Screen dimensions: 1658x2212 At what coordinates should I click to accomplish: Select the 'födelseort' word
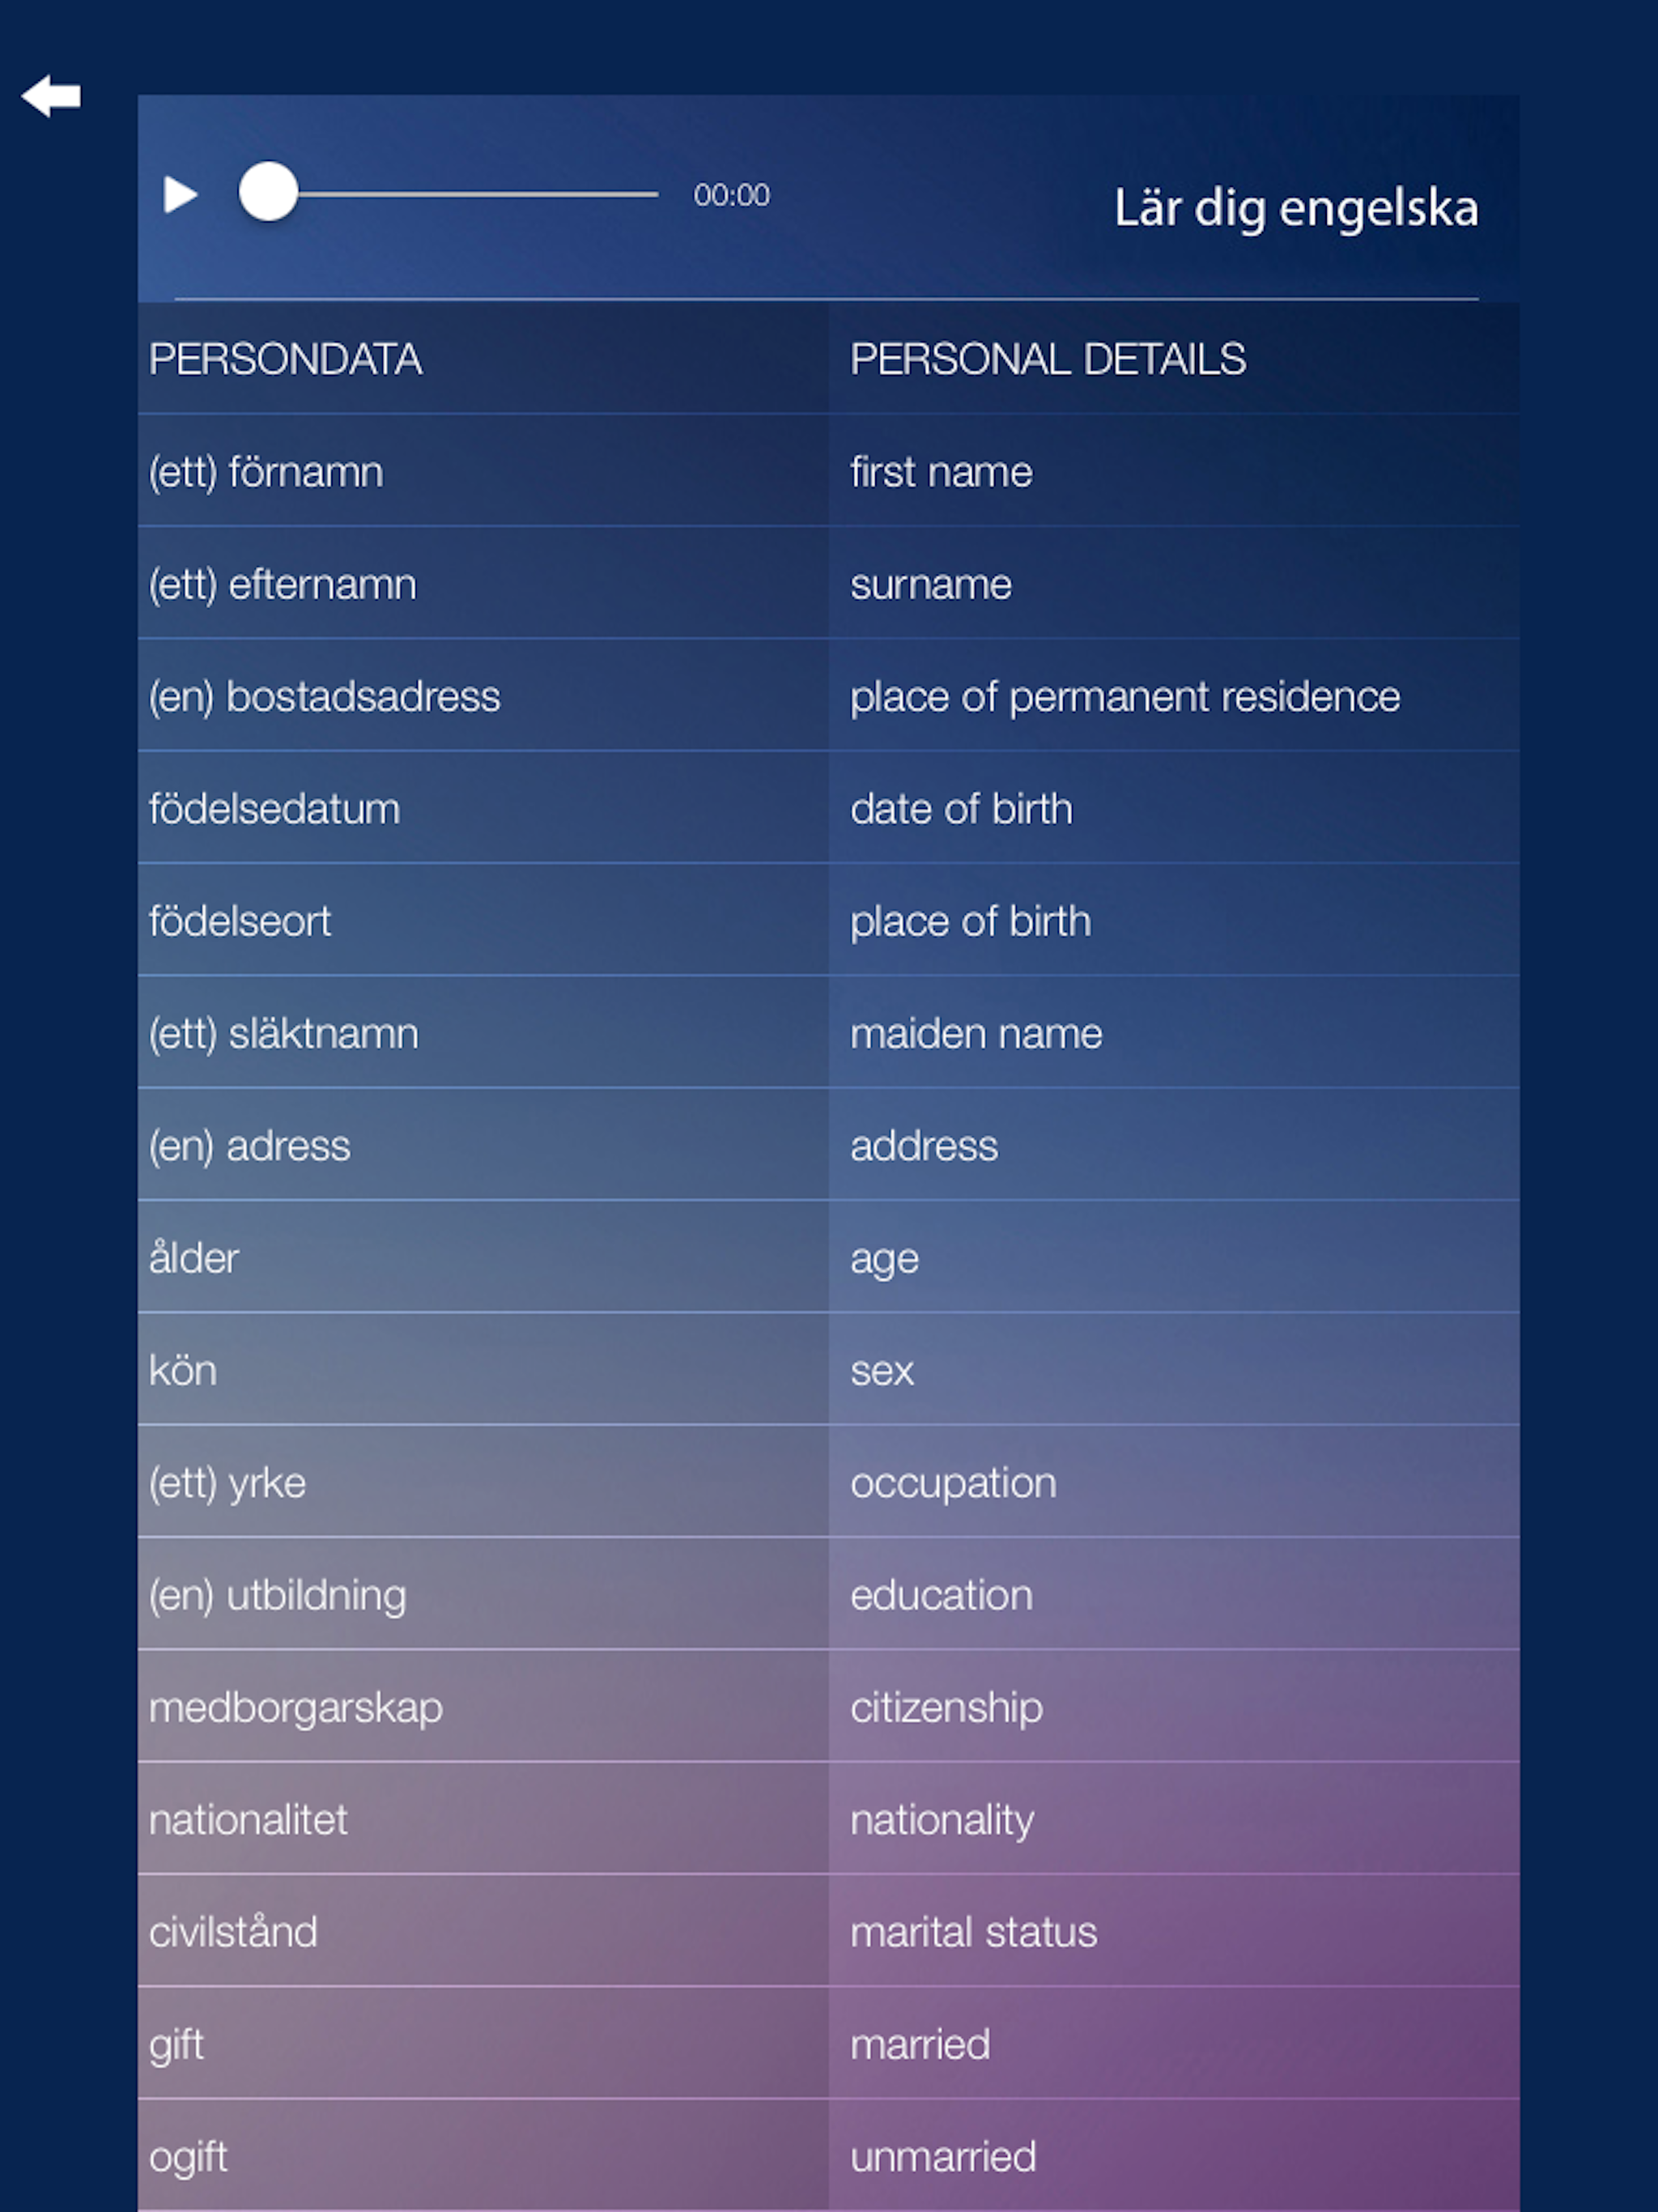click(240, 921)
